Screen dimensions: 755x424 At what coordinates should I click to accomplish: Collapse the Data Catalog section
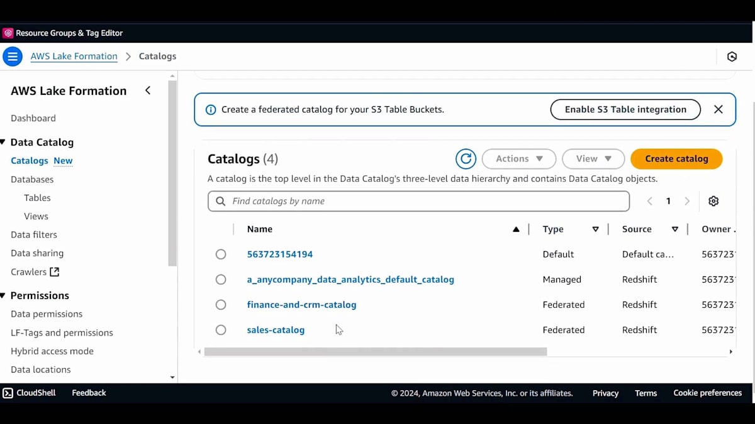3,143
